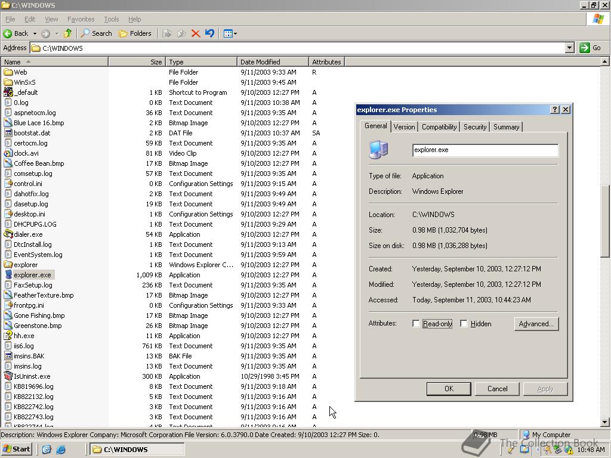Click the file list scroll-up arrow
The height and width of the screenshot is (458, 611).
(604, 61)
